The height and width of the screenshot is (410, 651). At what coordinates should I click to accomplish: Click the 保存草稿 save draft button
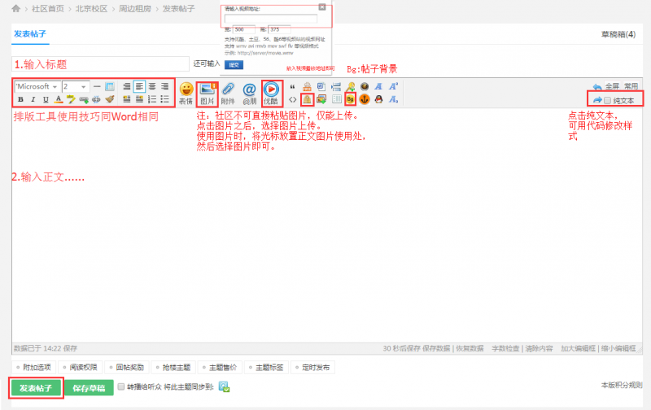point(88,388)
